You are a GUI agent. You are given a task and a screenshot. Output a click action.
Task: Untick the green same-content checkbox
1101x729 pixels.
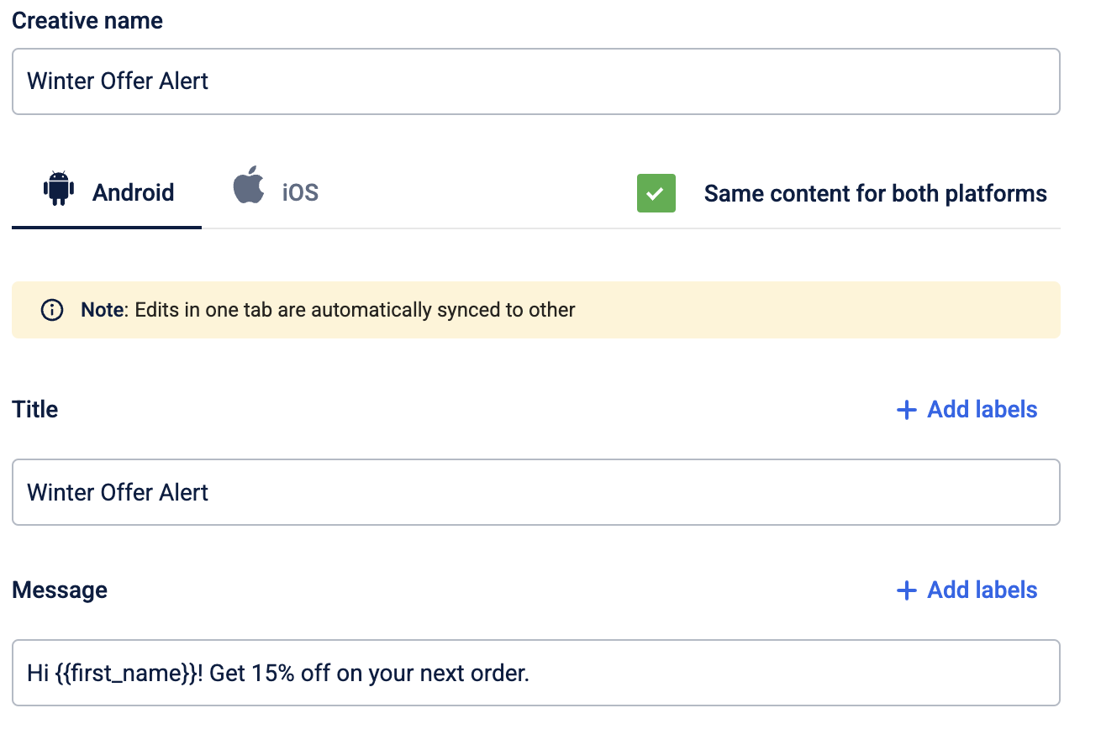click(x=656, y=193)
